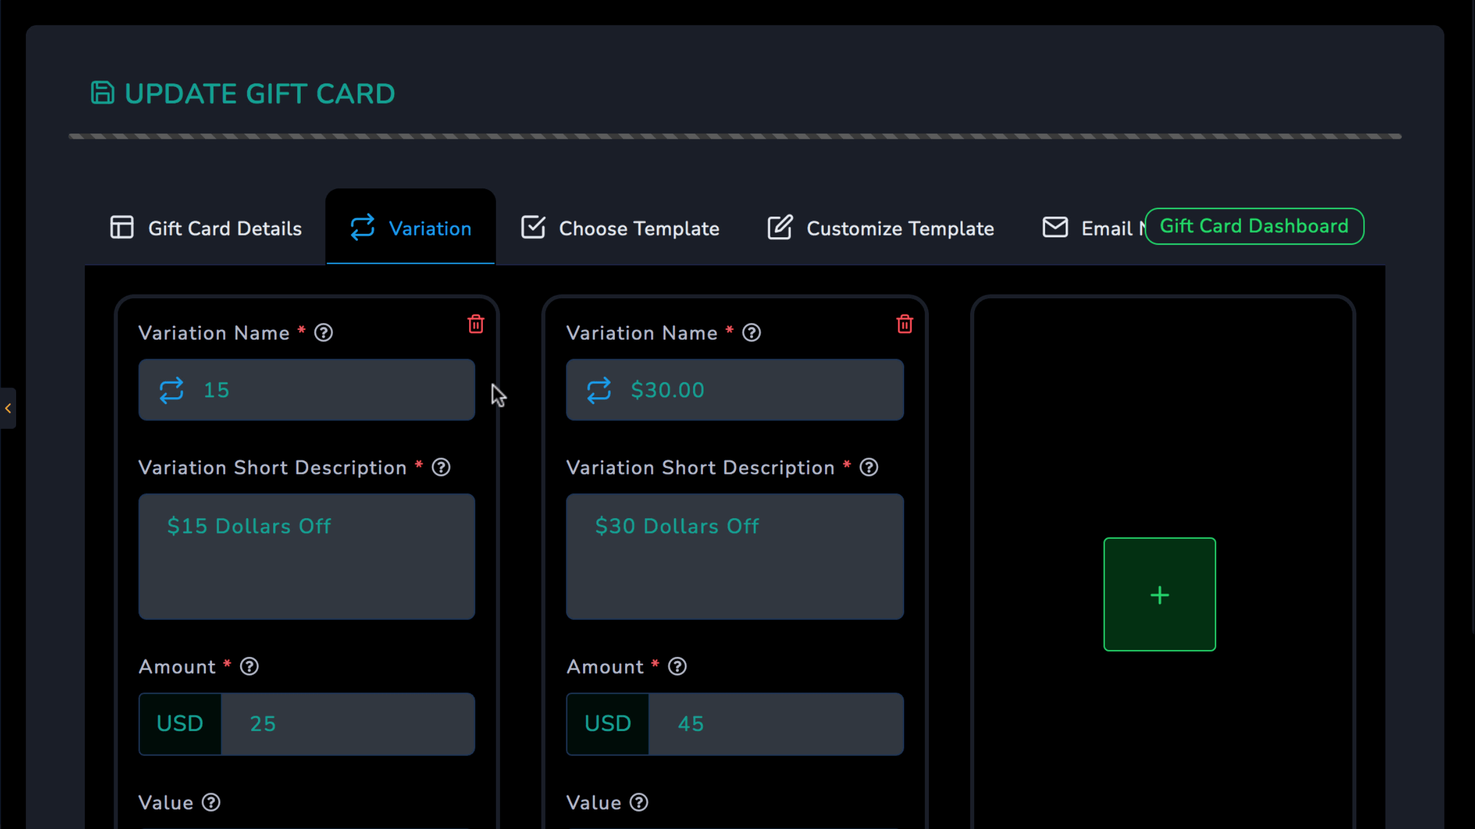Screen dimensions: 1475x829
Task: Add a new variation with plus button
Action: click(x=1159, y=594)
